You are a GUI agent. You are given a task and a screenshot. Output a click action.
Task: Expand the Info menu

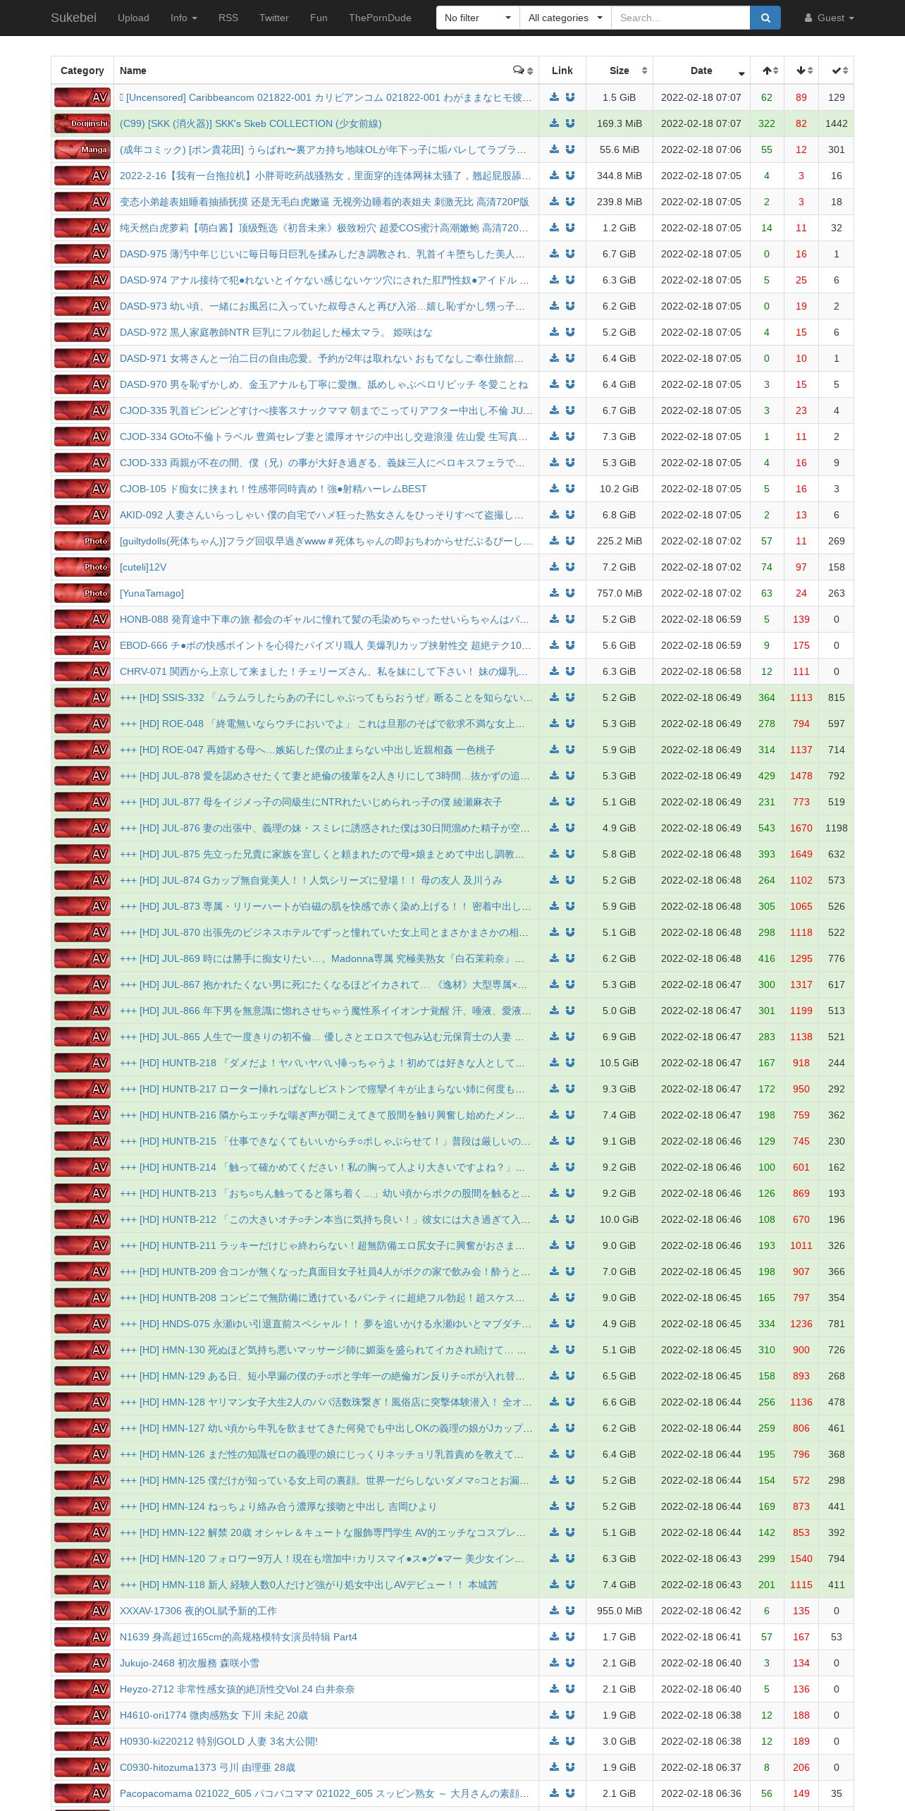coord(184,18)
